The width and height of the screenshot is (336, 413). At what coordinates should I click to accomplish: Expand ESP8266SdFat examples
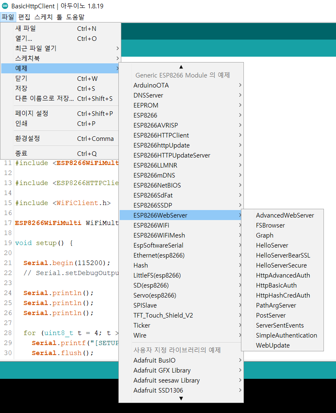coord(181,195)
